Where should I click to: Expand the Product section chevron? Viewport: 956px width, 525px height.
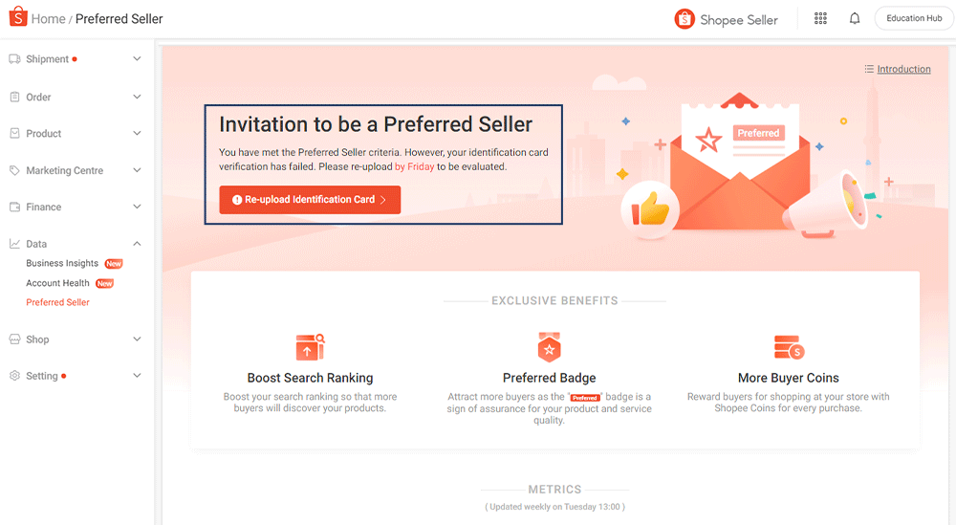[137, 133]
